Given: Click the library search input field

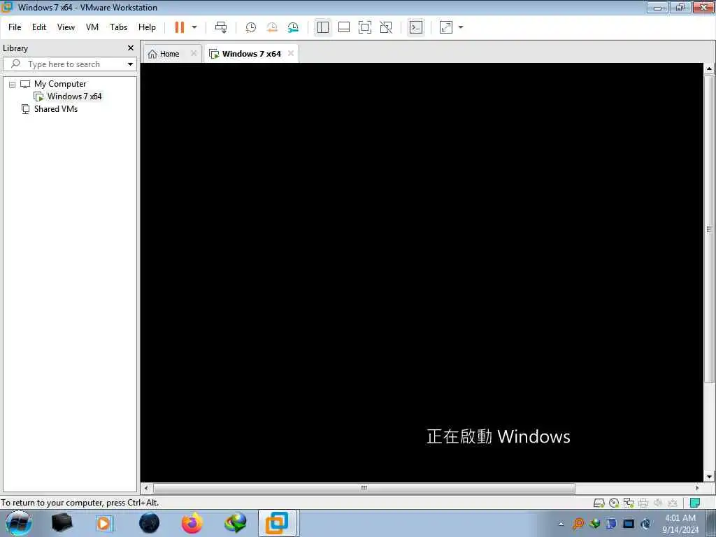Looking at the screenshot, I should tap(69, 64).
